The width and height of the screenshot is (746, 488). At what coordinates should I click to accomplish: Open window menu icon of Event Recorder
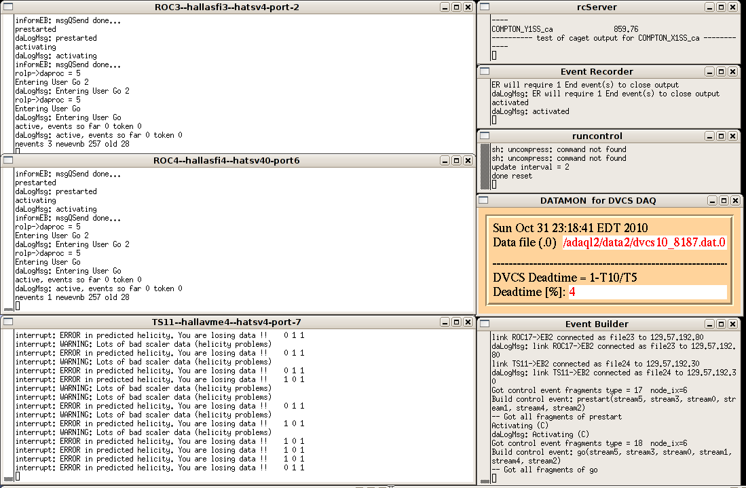(485, 71)
